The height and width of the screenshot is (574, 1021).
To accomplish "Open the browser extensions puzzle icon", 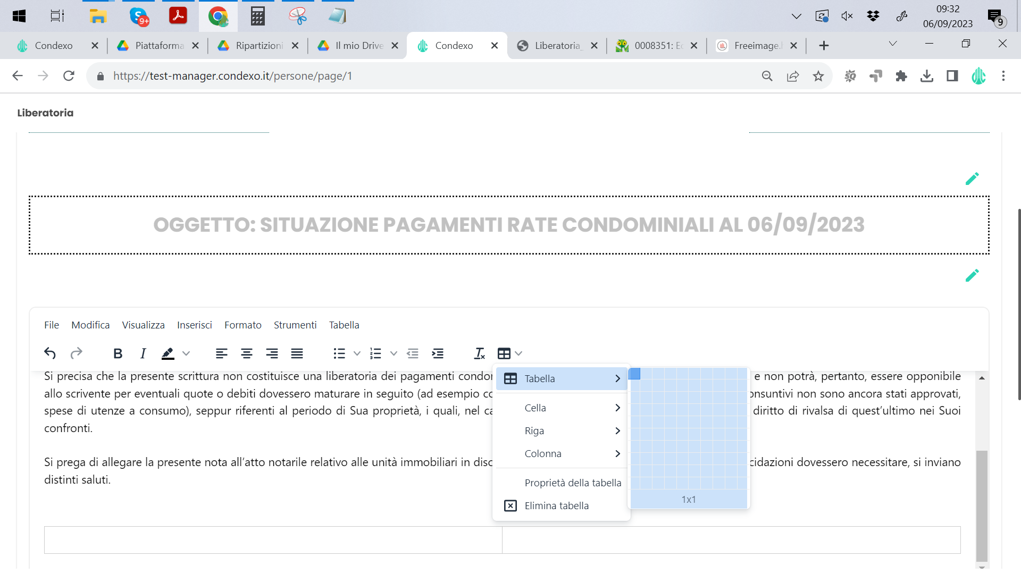I will pos(901,76).
